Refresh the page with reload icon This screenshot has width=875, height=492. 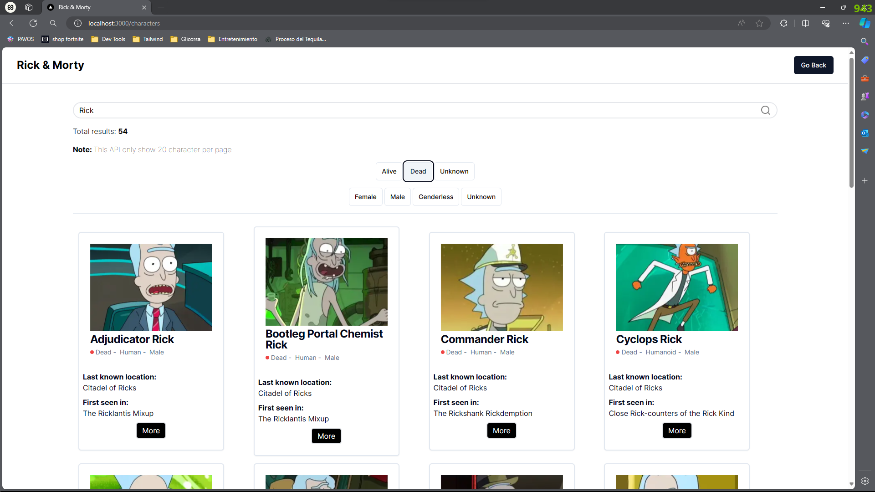33,23
